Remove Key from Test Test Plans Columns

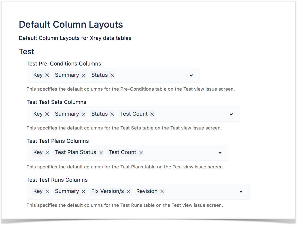coord(47,153)
